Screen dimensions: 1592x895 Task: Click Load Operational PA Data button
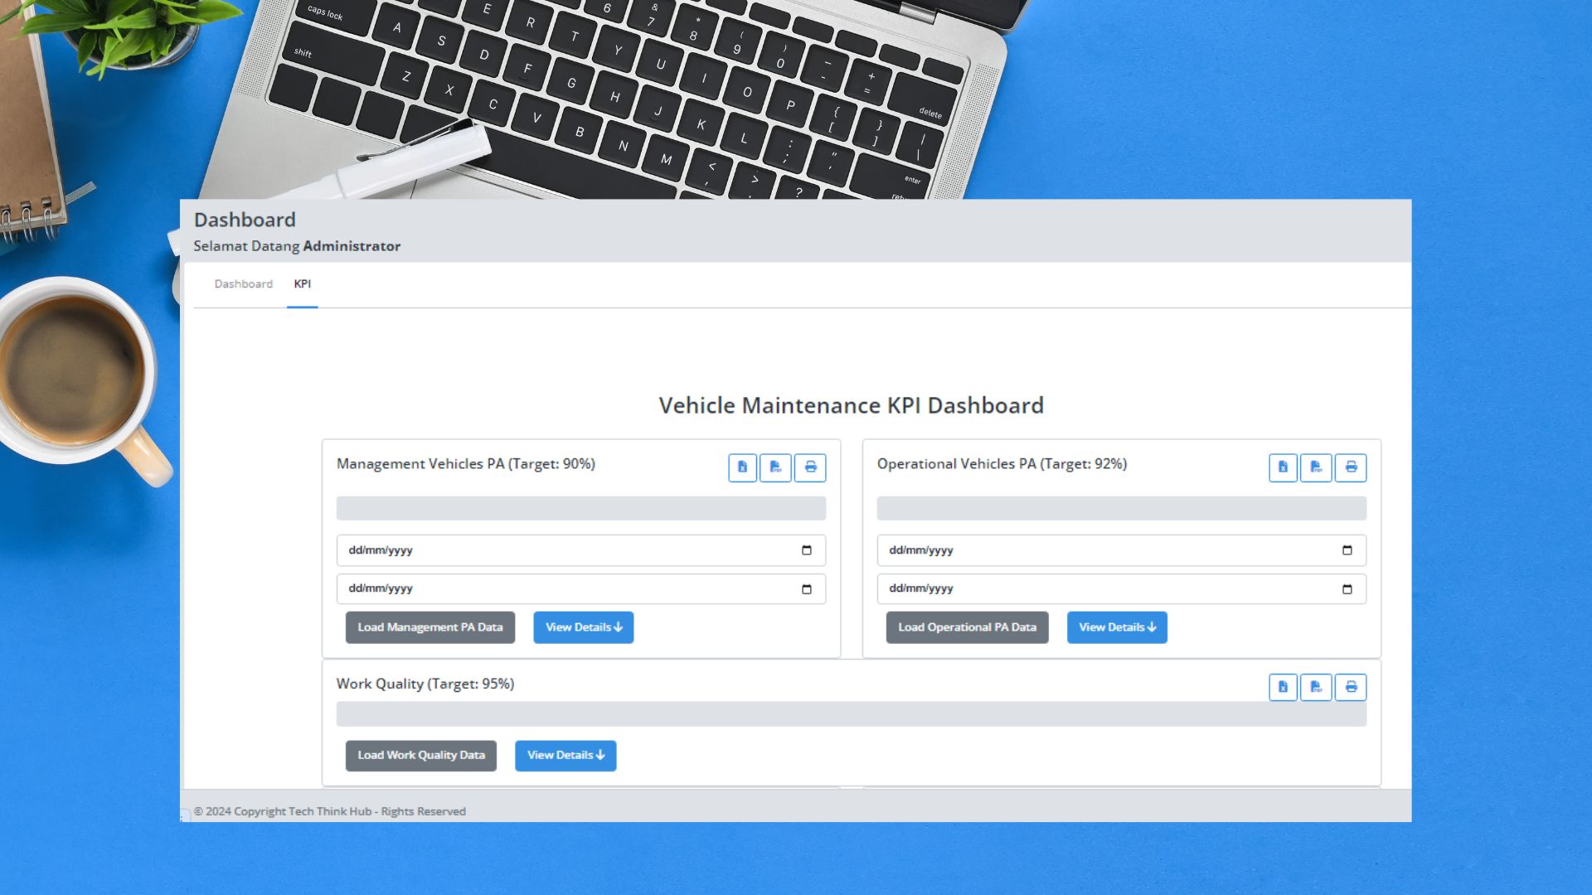click(x=967, y=627)
